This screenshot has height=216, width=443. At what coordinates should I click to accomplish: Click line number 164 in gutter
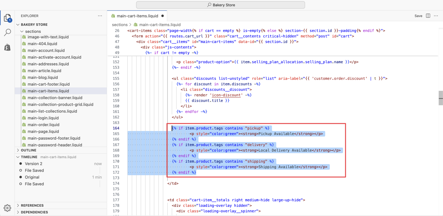[116, 128]
